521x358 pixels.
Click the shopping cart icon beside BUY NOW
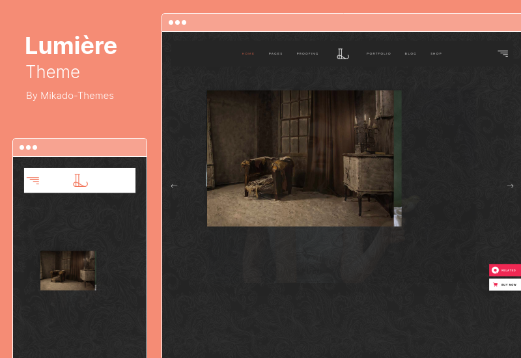pos(496,284)
